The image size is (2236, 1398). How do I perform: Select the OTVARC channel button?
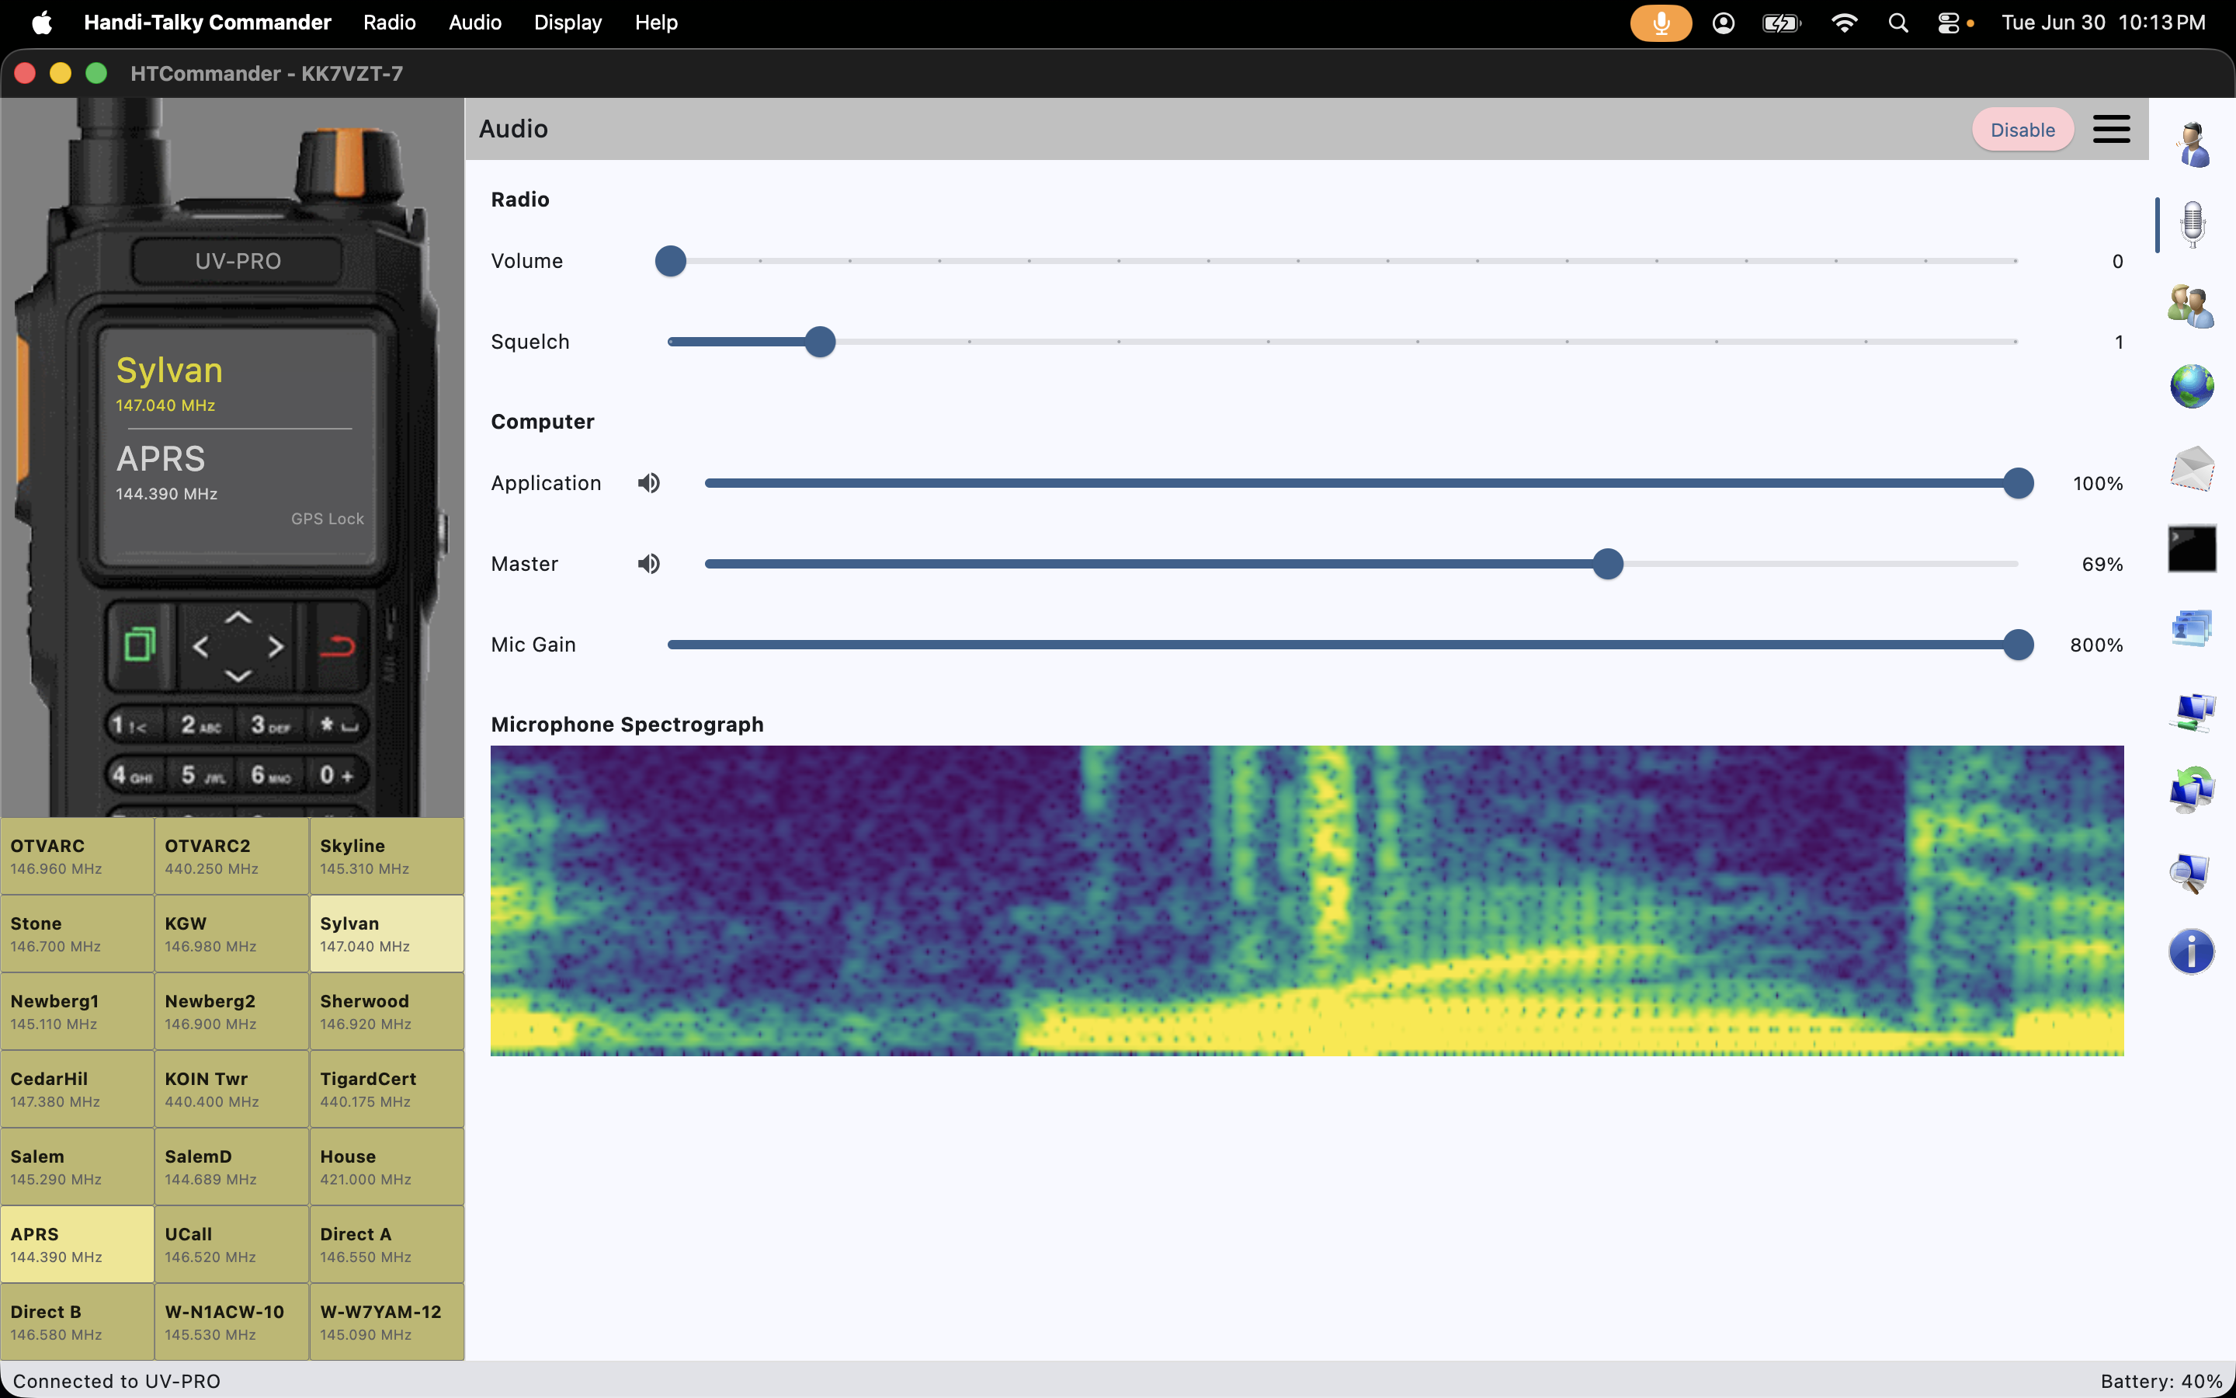point(78,856)
